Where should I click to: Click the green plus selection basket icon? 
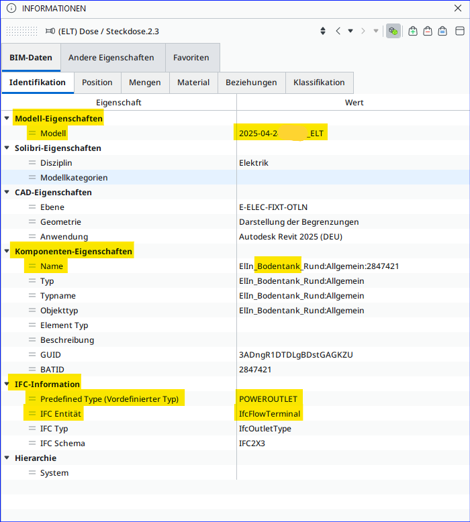click(x=413, y=32)
